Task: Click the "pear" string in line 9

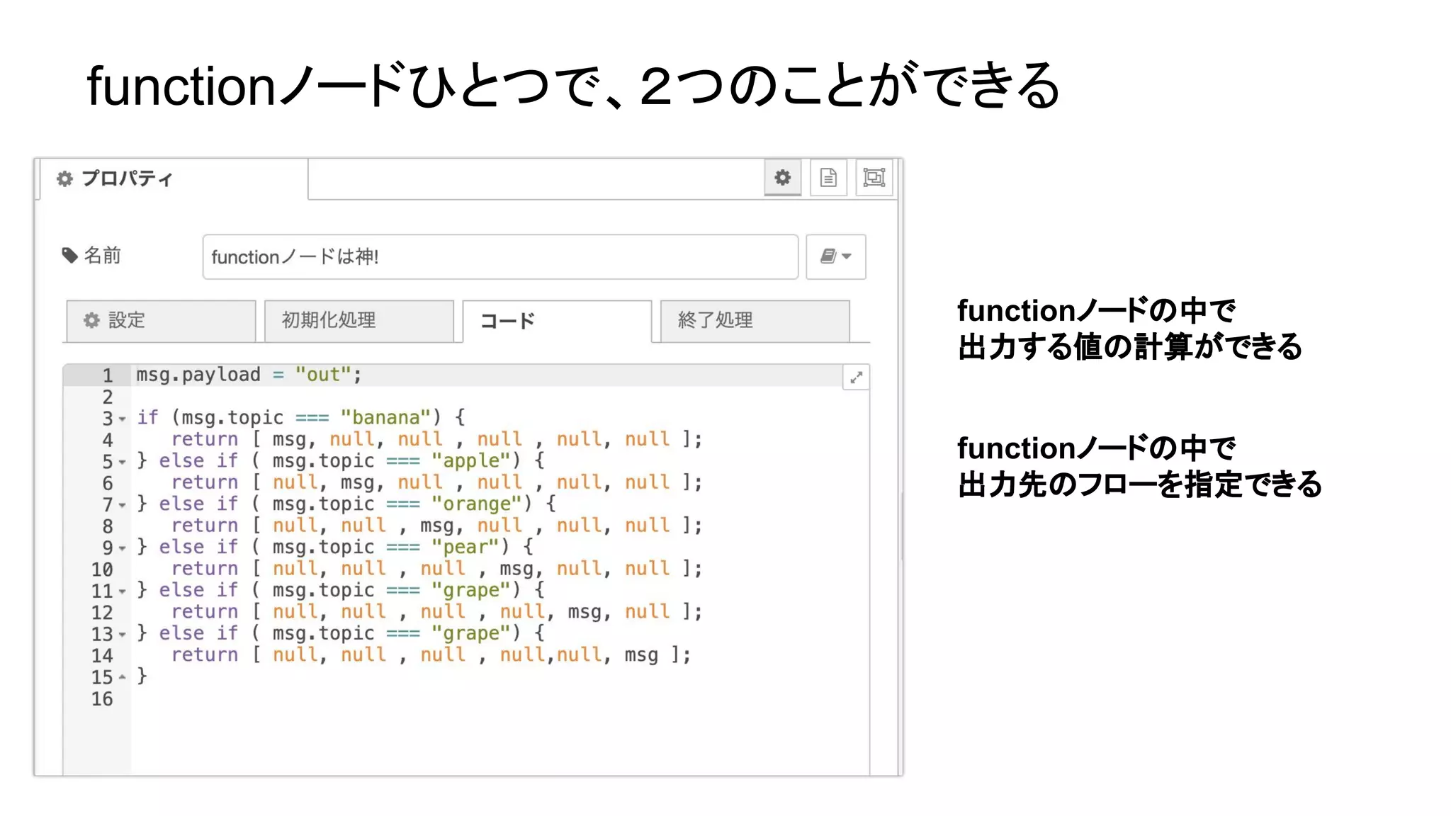Action: pos(465,547)
